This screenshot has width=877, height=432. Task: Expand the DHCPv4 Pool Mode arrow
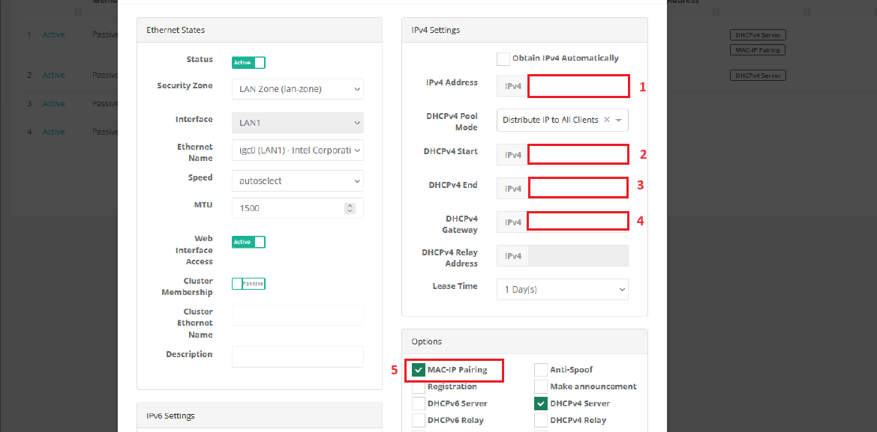point(619,120)
